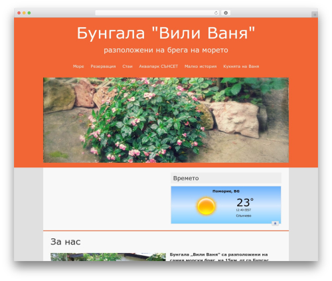Open Кухнята на Ваня menu link
Screen dimensions: 332x281
241,66
